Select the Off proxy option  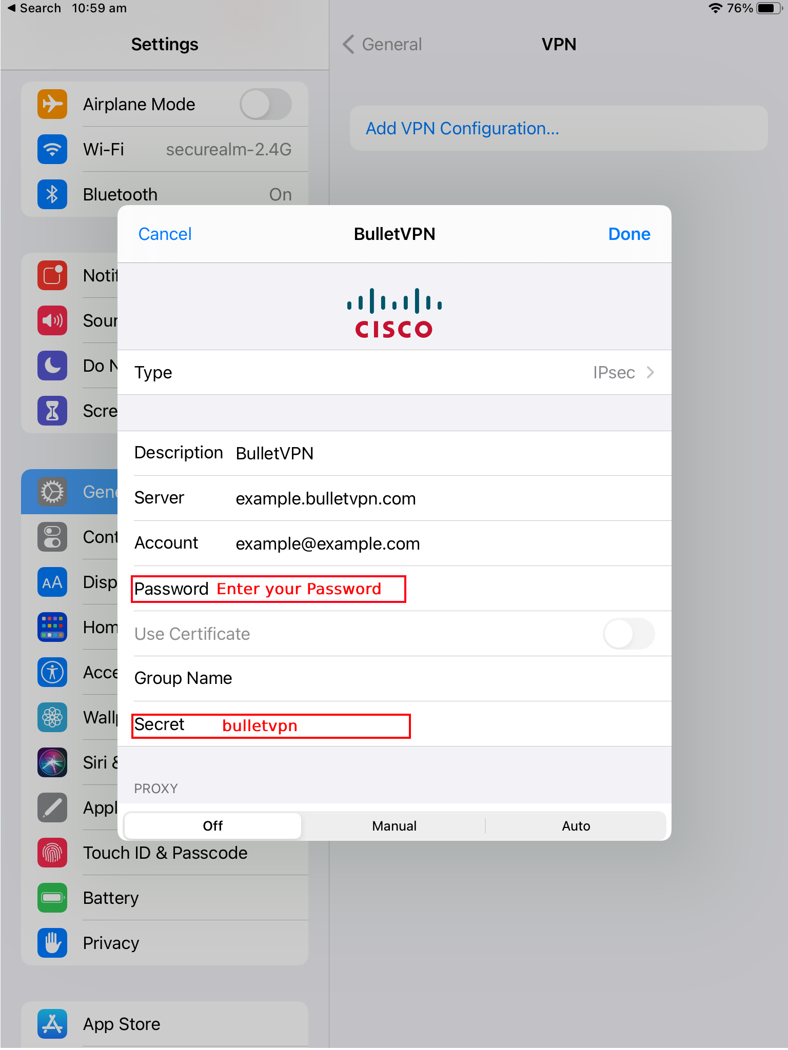coord(213,825)
